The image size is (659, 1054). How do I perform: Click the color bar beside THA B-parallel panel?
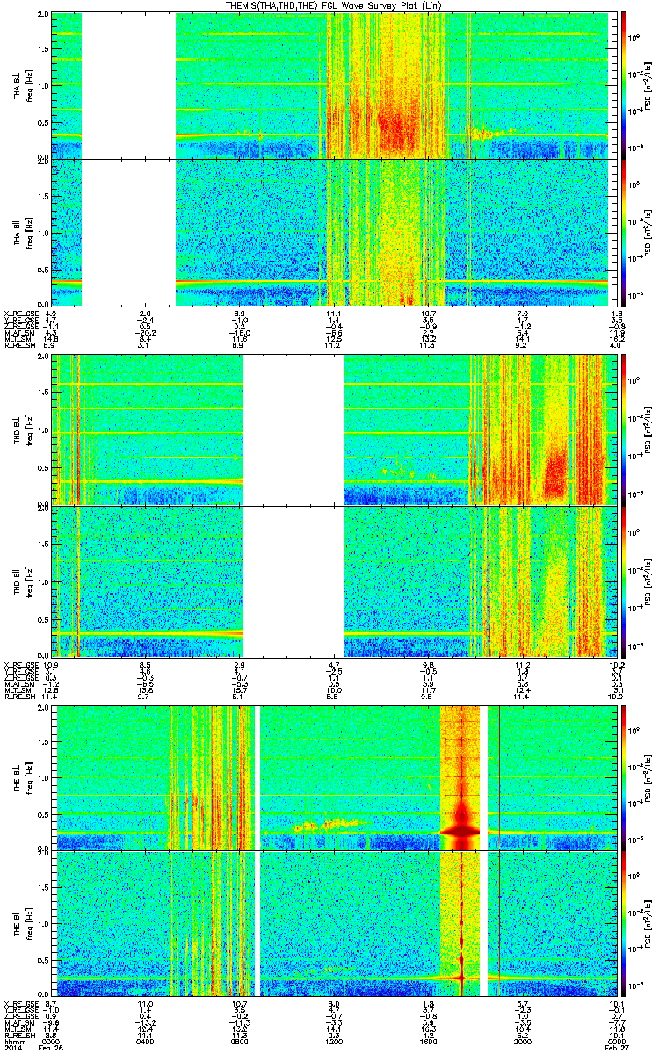[x=625, y=231]
